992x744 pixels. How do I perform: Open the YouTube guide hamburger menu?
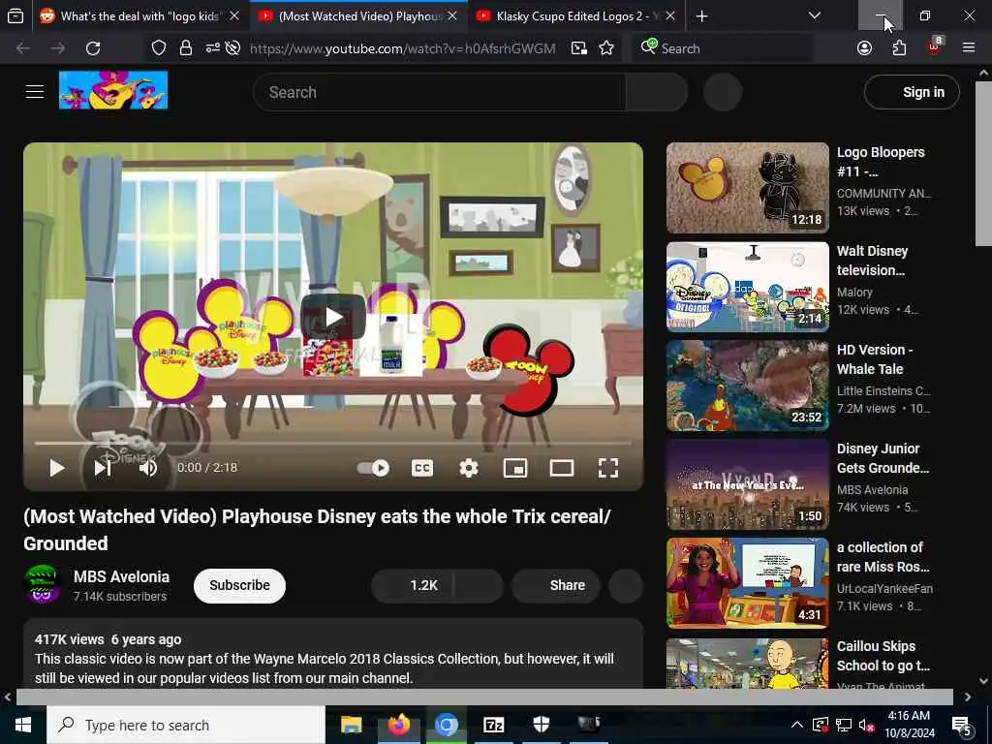[x=34, y=92]
